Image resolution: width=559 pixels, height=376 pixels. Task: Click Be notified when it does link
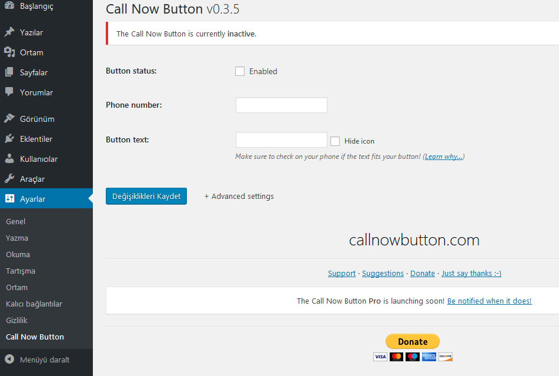(490, 301)
